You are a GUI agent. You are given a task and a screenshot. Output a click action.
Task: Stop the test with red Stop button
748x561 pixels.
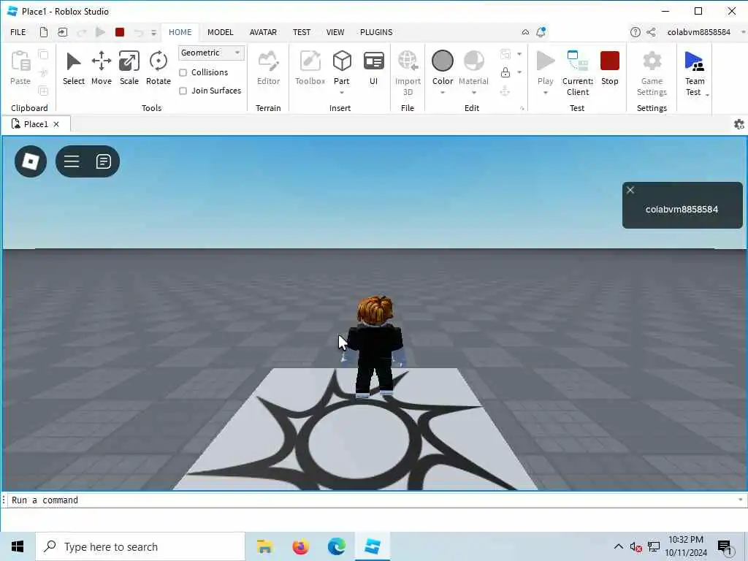coord(610,68)
